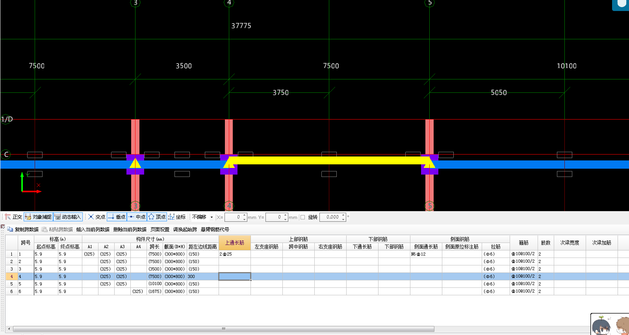Click the 右支座钢筋 column header
629x335 pixels.
(x=330, y=247)
